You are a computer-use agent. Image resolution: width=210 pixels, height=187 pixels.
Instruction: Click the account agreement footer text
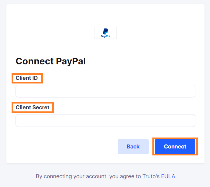coord(105,176)
